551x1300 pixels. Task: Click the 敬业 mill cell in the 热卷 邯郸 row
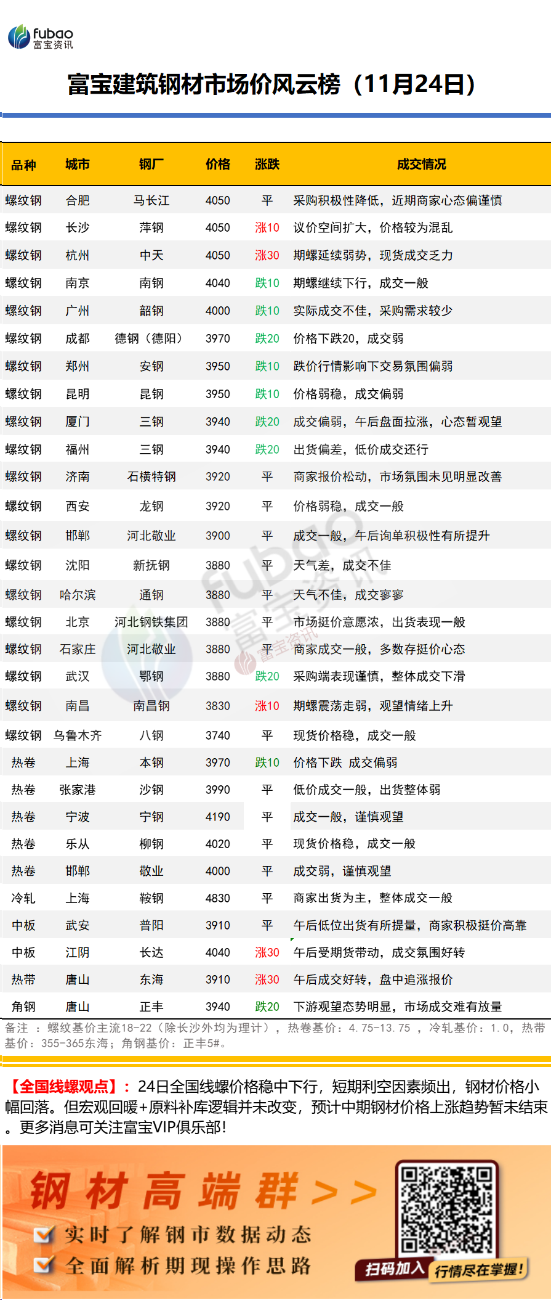tap(151, 871)
